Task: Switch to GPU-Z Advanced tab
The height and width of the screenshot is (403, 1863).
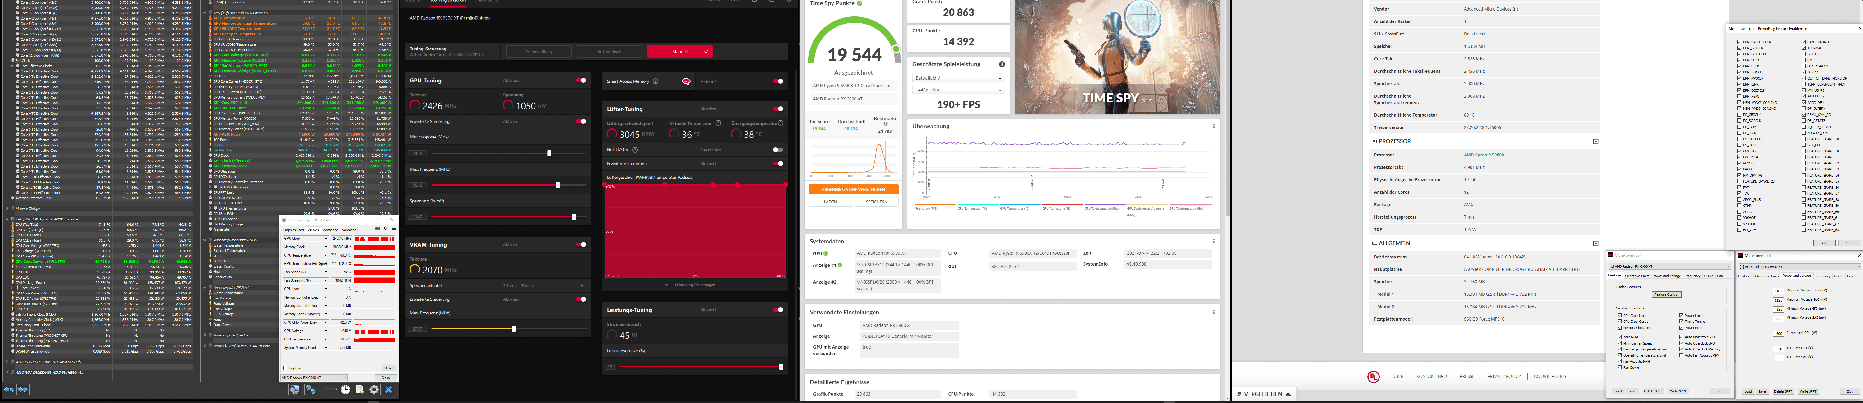Action: (x=331, y=230)
